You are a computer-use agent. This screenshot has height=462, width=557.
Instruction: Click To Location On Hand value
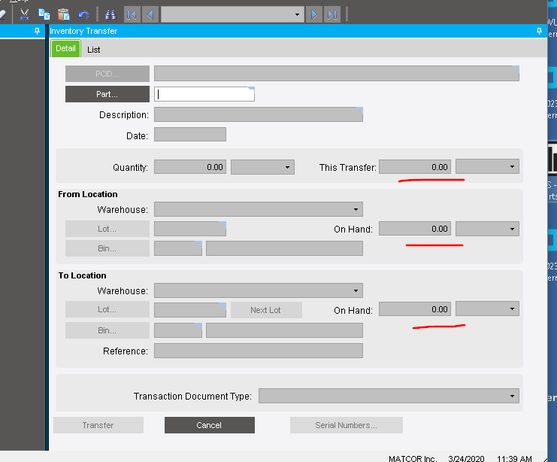(415, 309)
